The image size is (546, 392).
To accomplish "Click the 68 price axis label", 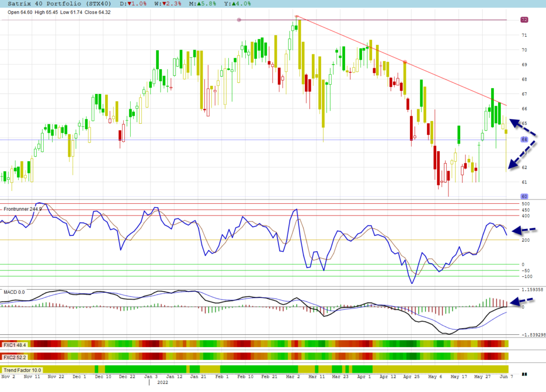I will click(524, 79).
